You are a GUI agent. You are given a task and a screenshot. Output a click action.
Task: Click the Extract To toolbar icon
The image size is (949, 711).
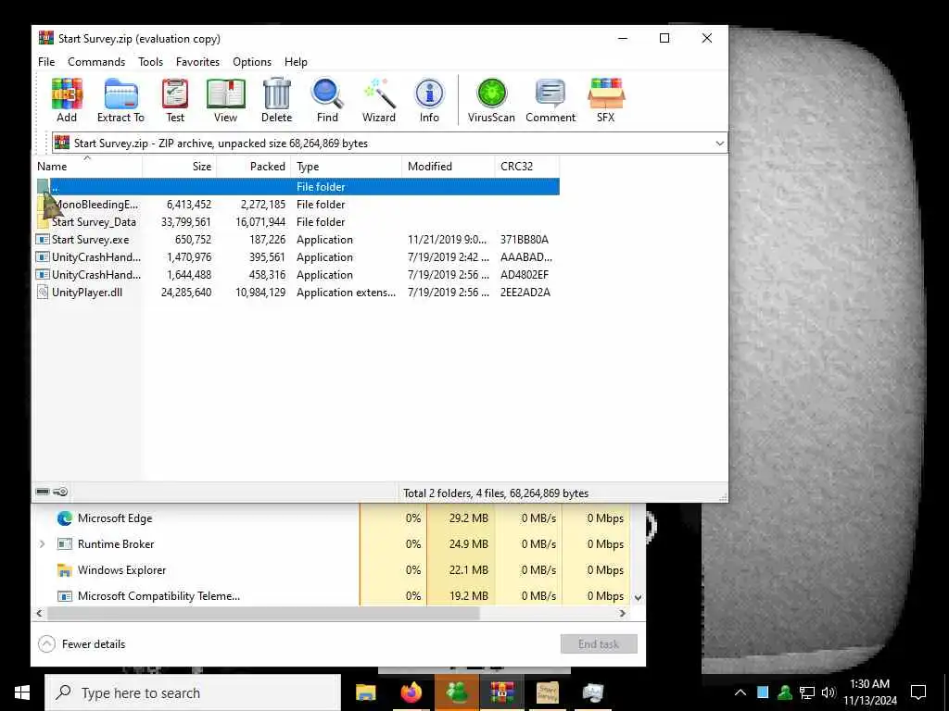point(121,100)
